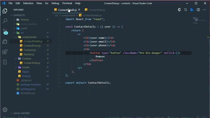Open the View menu
Viewport: 210px width, 118px height.
39,3
